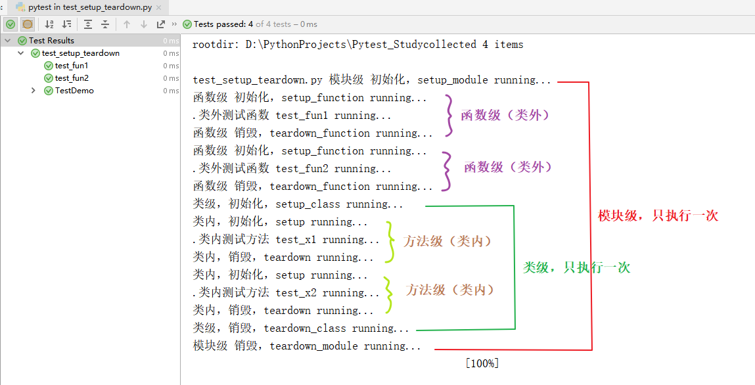This screenshot has width=755, height=385.
Task: Click the 'Tests passed: 4 of 4 tests' status text
Action: coord(242,24)
